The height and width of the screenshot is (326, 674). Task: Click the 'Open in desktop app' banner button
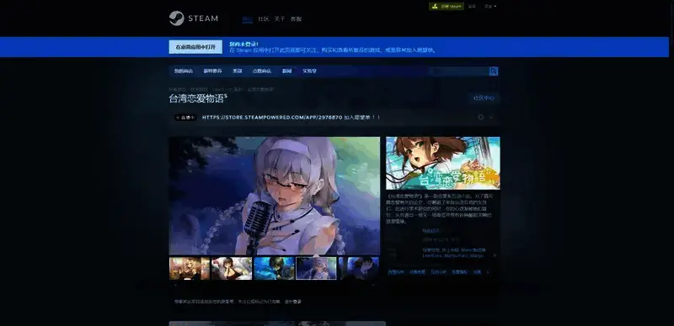[195, 47]
